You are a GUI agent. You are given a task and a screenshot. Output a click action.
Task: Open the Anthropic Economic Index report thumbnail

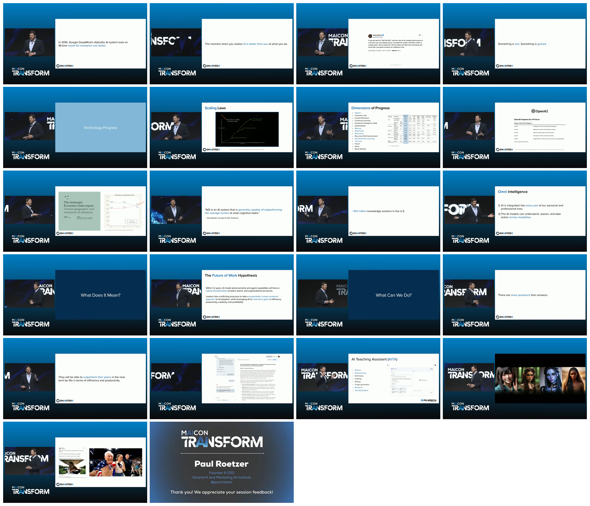75,211
